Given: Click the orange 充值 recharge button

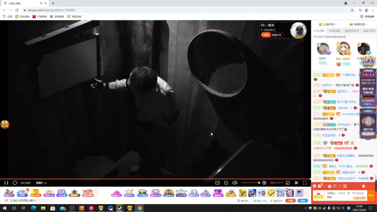Looking at the screenshot, I should point(290,201).
